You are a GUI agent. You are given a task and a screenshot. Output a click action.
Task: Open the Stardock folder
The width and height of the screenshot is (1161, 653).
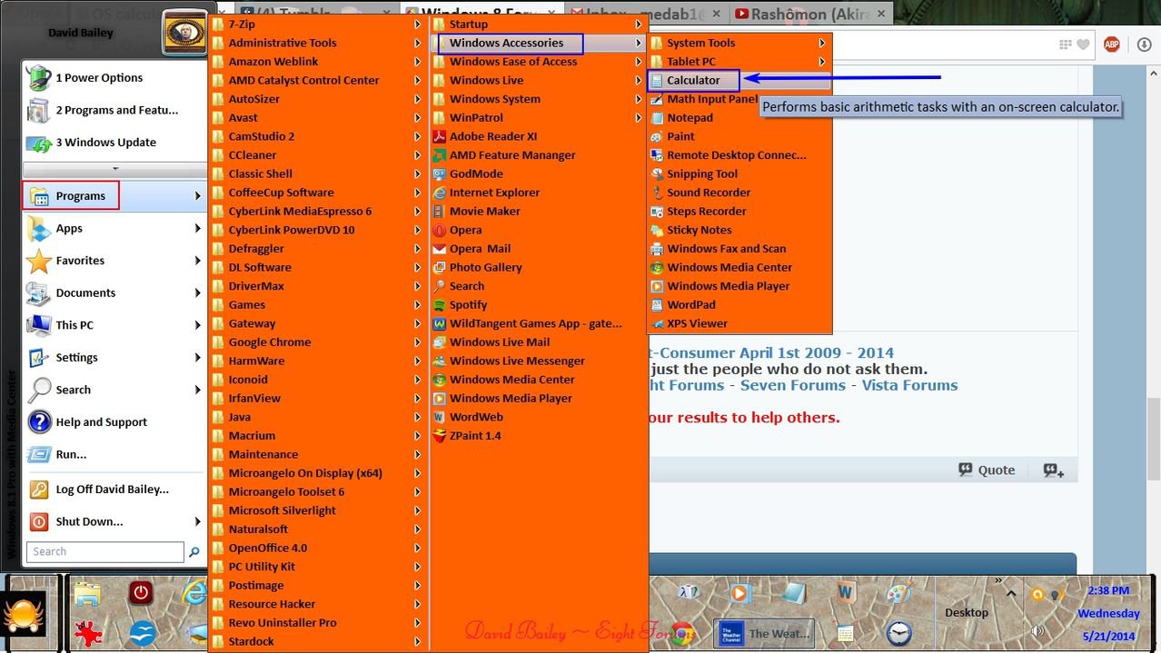tap(251, 642)
